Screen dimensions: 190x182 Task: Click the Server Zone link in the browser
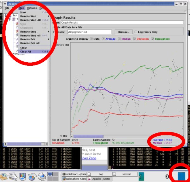tap(89, 158)
